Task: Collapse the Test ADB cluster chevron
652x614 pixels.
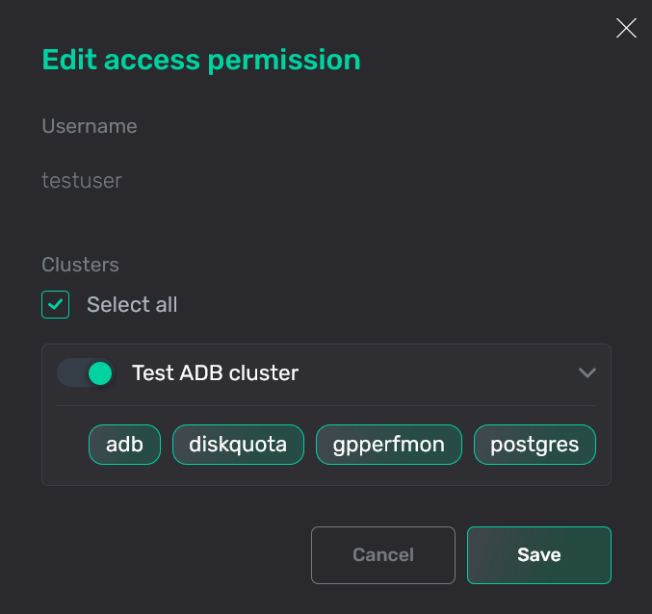Action: tap(587, 372)
